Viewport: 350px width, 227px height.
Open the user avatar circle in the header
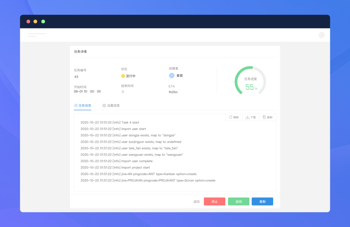[321, 35]
